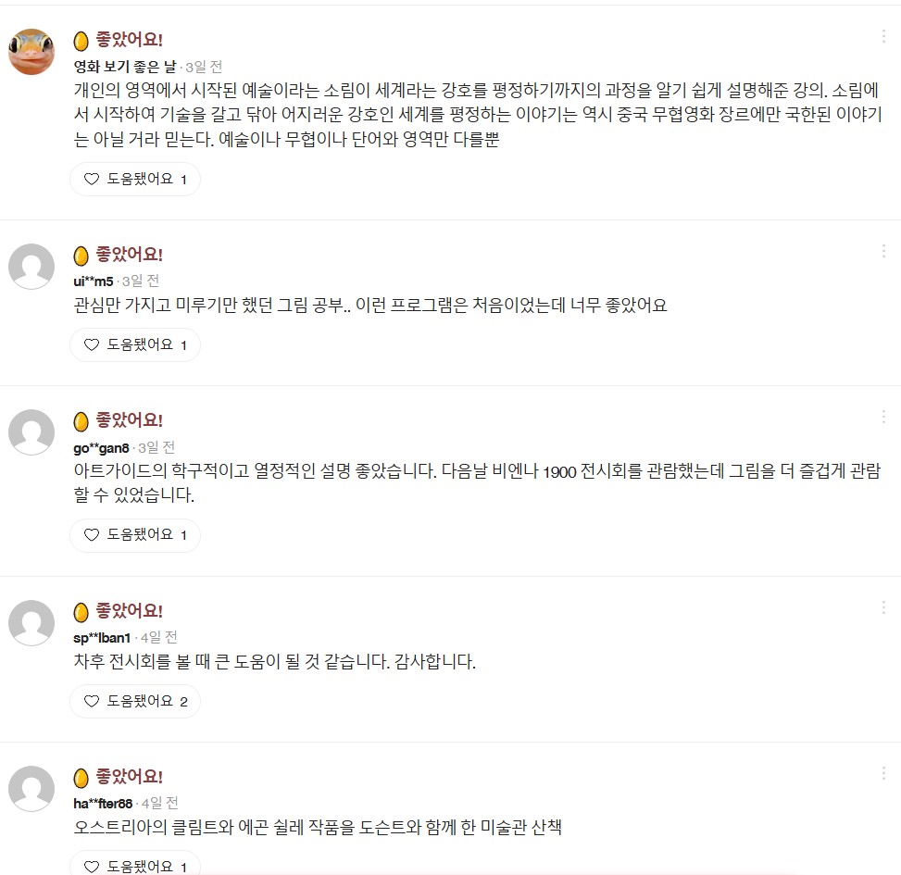Click ha**fter88's default avatar icon
The height and width of the screenshot is (875, 901).
pyautogui.click(x=31, y=789)
